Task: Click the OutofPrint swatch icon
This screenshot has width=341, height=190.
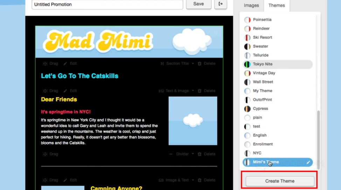Action: coord(247,100)
